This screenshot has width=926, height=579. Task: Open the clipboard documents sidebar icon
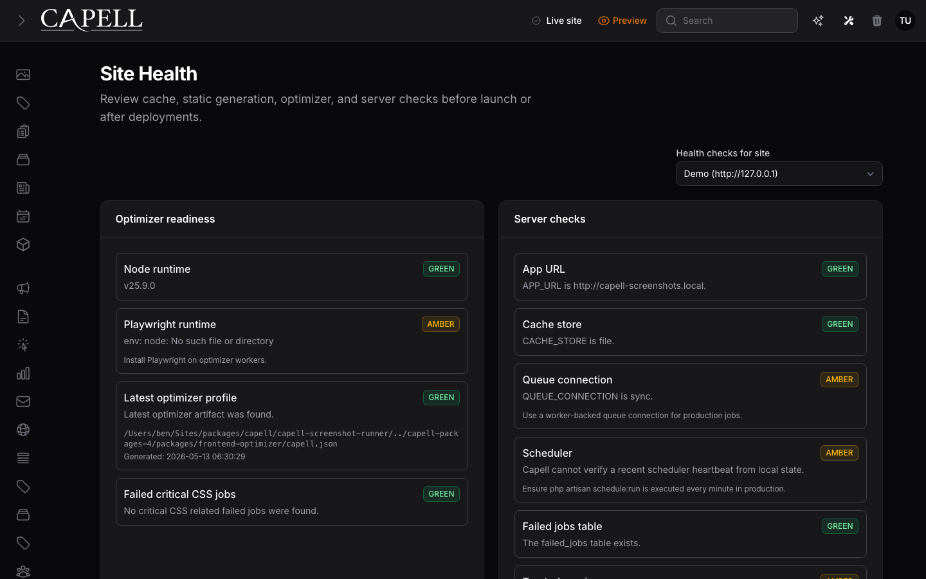coord(23,131)
